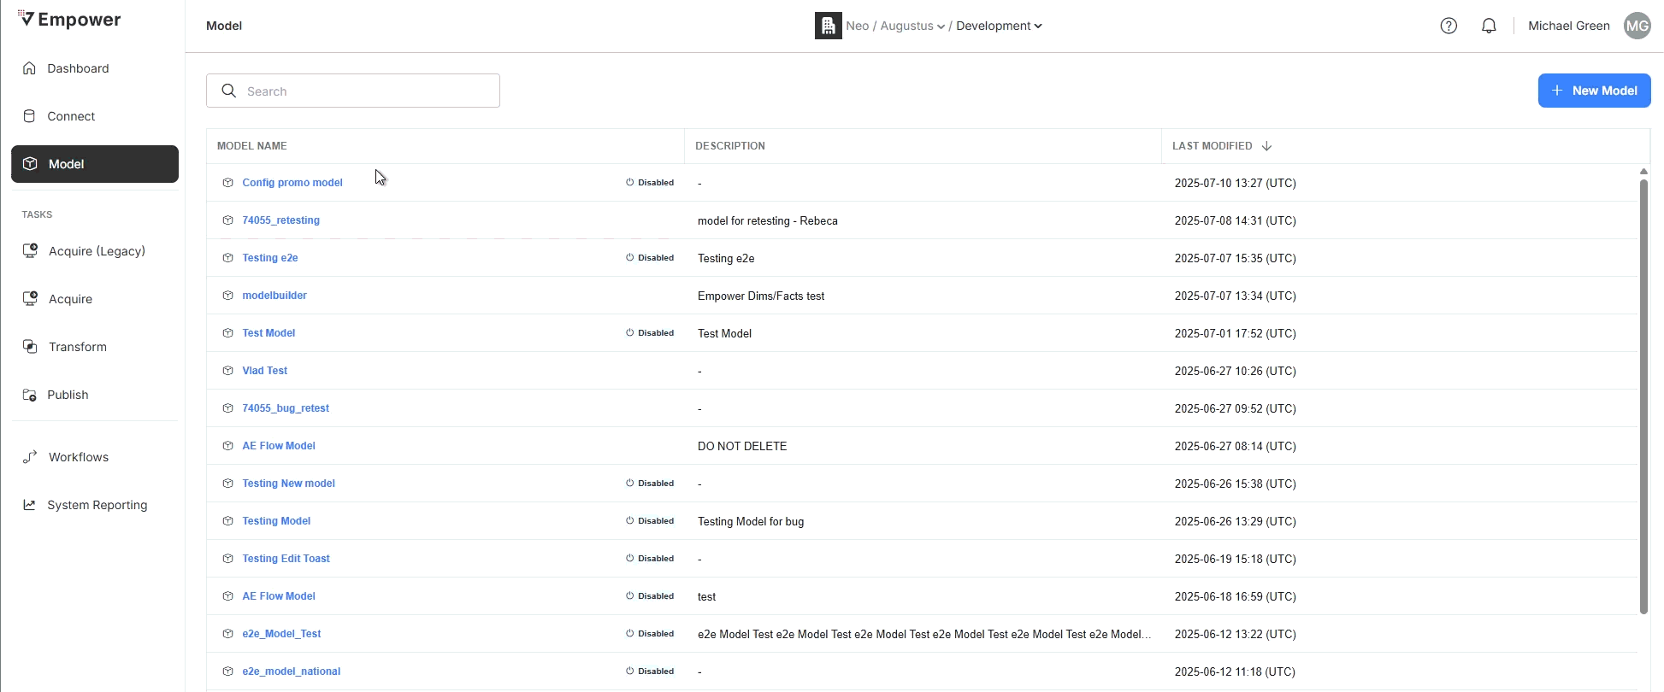Click the Dashboard home icon
The width and height of the screenshot is (1664, 692).
point(29,68)
